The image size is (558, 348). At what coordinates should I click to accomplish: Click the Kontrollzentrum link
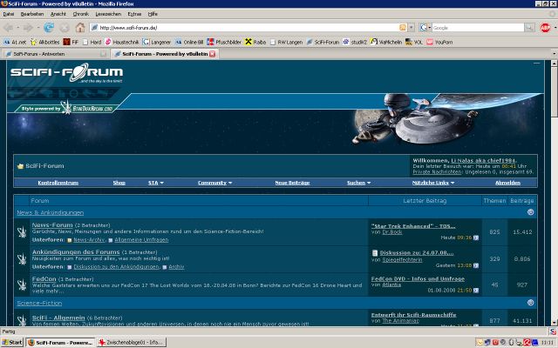coord(58,183)
